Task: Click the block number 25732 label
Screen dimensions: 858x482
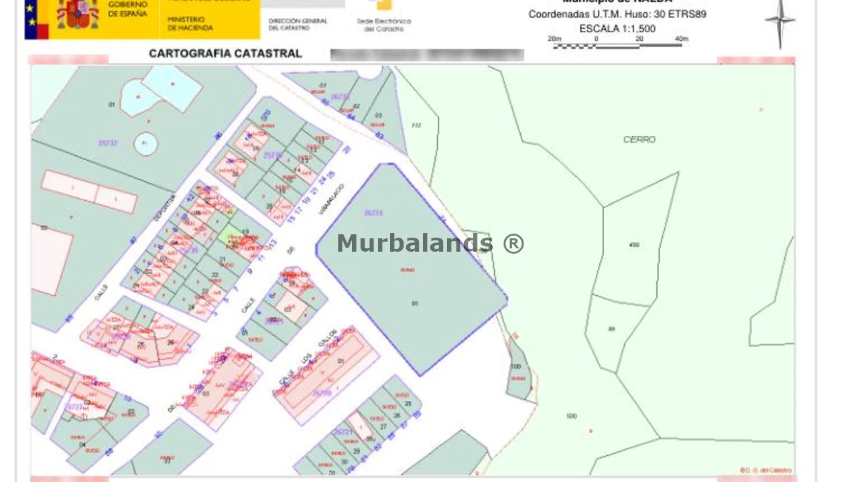Action: click(x=107, y=143)
